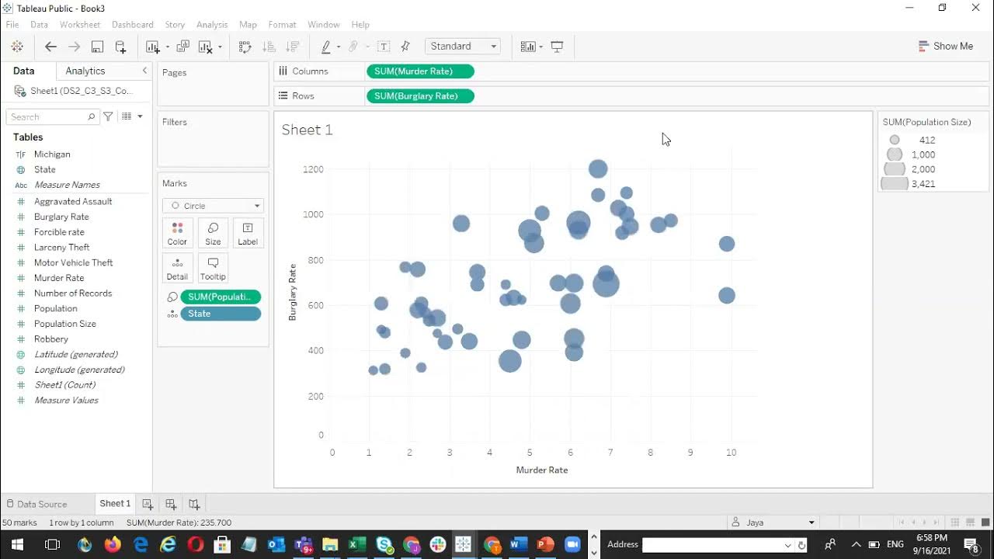
Task: Click the SUM(Population Size) pill on Marks
Action: point(221,297)
